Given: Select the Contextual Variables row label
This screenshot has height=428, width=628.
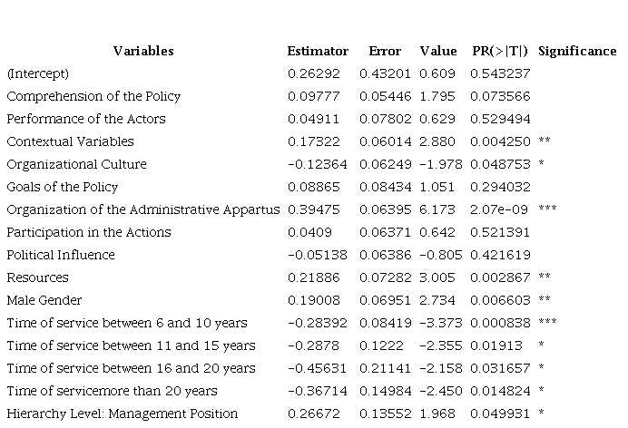Looking at the screenshot, I should [70, 141].
